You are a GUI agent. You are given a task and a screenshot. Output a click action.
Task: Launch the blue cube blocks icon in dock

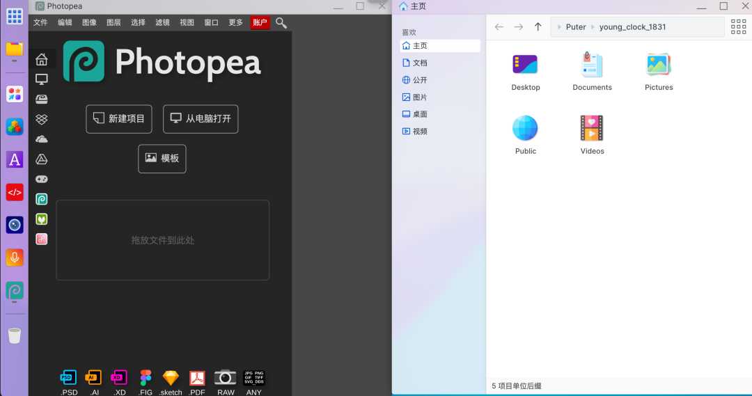point(15,127)
